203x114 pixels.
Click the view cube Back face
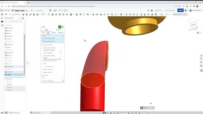pyautogui.click(x=193, y=25)
